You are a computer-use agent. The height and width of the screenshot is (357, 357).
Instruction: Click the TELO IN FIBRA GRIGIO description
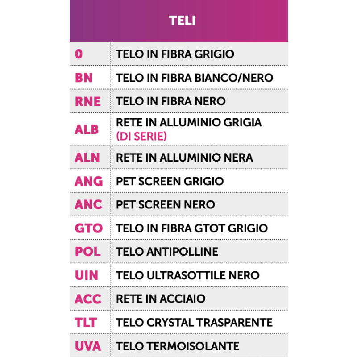click(x=175, y=54)
